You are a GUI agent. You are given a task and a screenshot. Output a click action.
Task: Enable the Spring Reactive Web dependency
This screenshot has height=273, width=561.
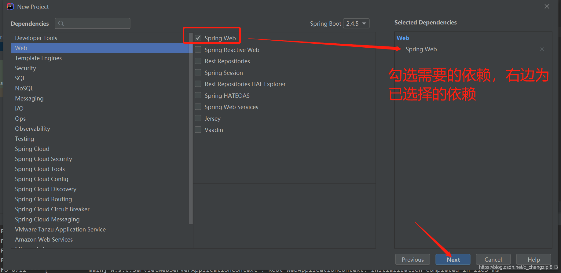(198, 49)
